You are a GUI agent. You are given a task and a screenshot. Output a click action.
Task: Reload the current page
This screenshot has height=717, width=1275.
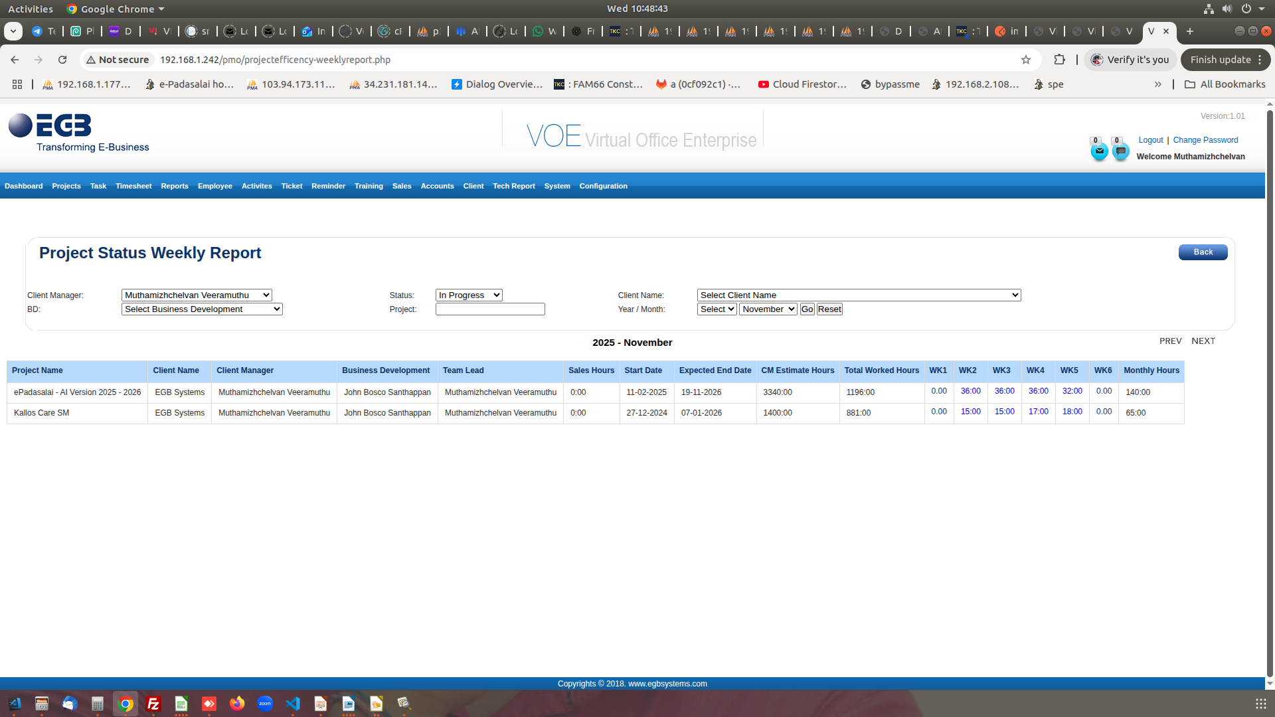click(x=62, y=60)
